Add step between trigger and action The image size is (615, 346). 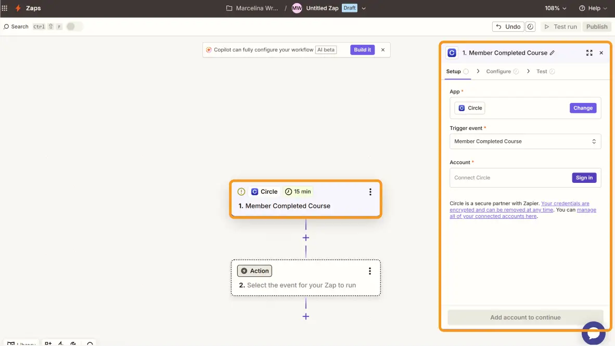[x=305, y=238]
